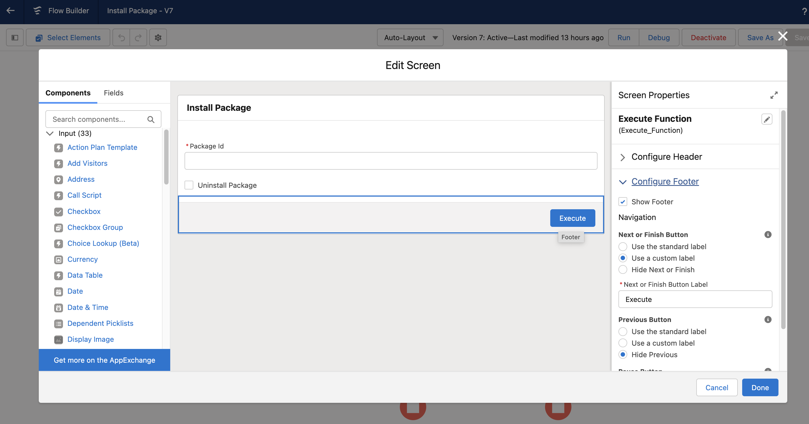Select the Data Table component icon

58,276
